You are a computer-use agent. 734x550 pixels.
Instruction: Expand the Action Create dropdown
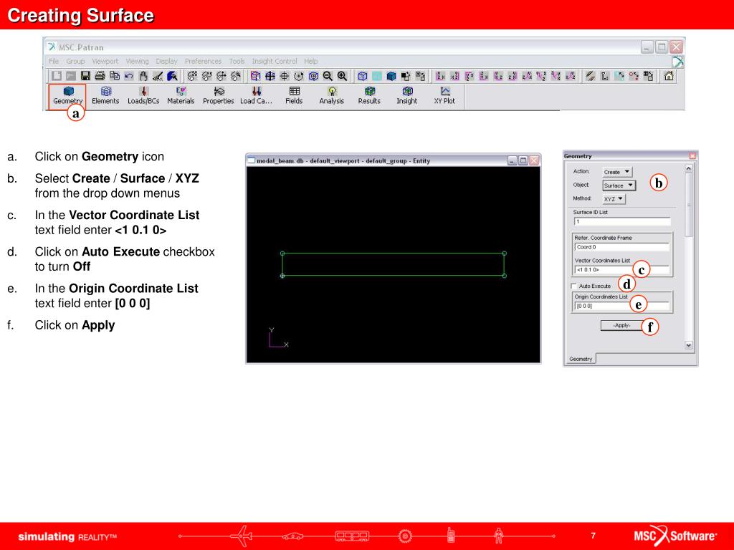(617, 172)
